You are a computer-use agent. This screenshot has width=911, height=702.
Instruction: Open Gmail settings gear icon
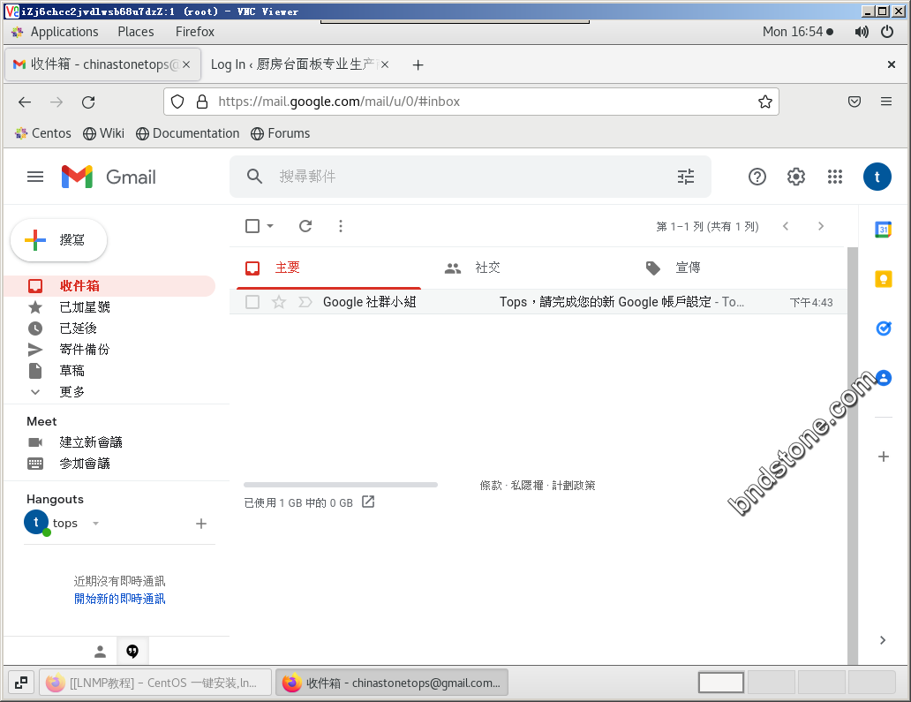point(796,177)
